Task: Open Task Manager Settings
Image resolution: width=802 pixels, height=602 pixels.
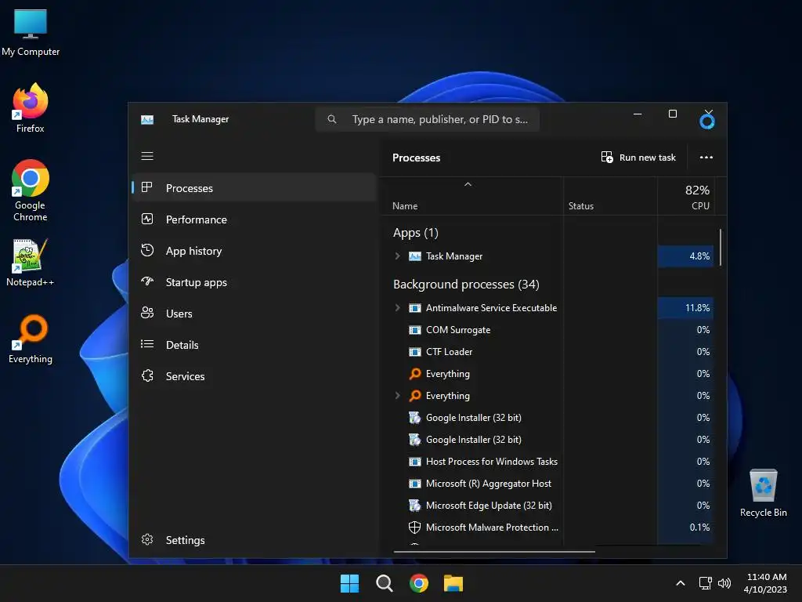Action: pyautogui.click(x=255, y=540)
